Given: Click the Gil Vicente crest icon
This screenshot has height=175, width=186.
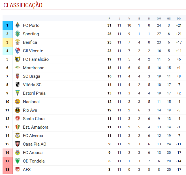Looking at the screenshot, I should point(18,51).
